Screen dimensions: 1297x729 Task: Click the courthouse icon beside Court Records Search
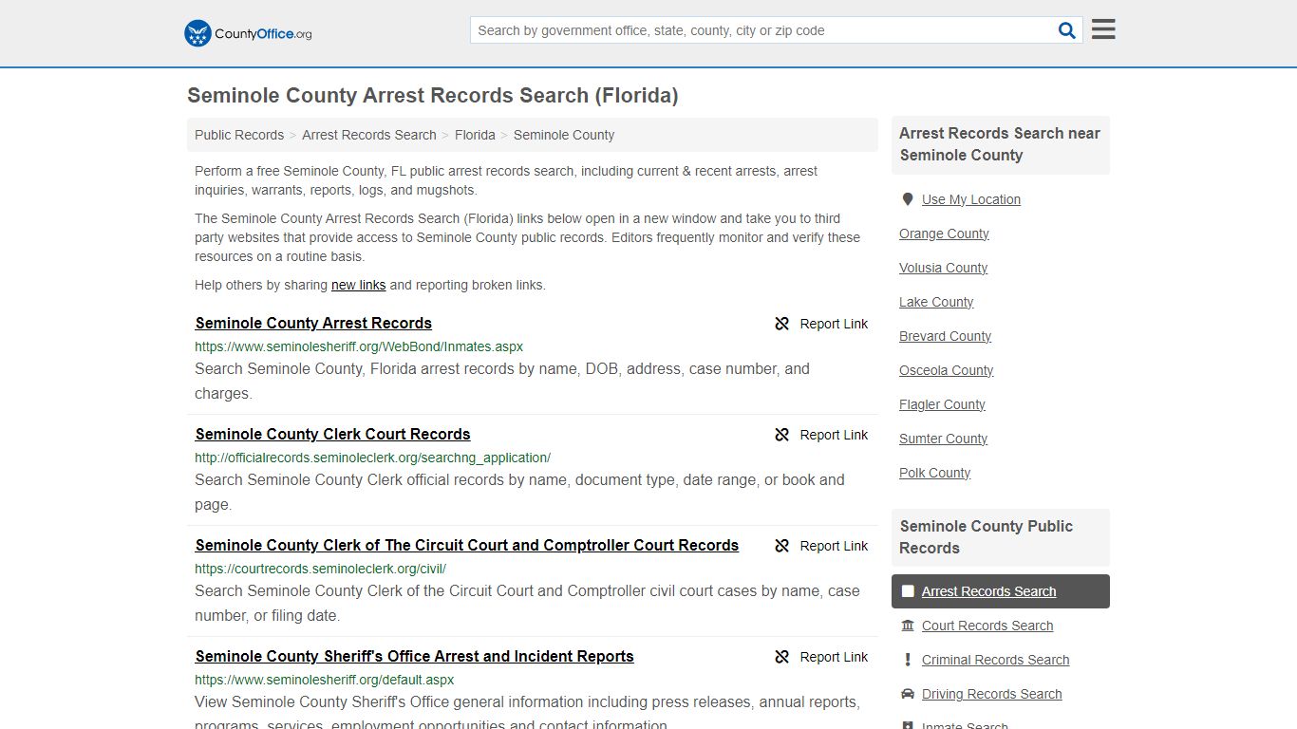tap(908, 626)
